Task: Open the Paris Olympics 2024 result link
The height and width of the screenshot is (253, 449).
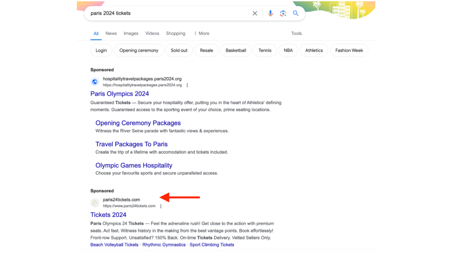Action: coord(119,94)
